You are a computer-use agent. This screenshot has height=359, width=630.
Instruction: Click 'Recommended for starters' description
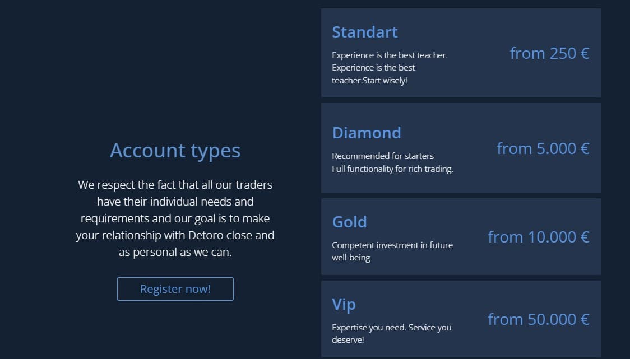tap(383, 156)
